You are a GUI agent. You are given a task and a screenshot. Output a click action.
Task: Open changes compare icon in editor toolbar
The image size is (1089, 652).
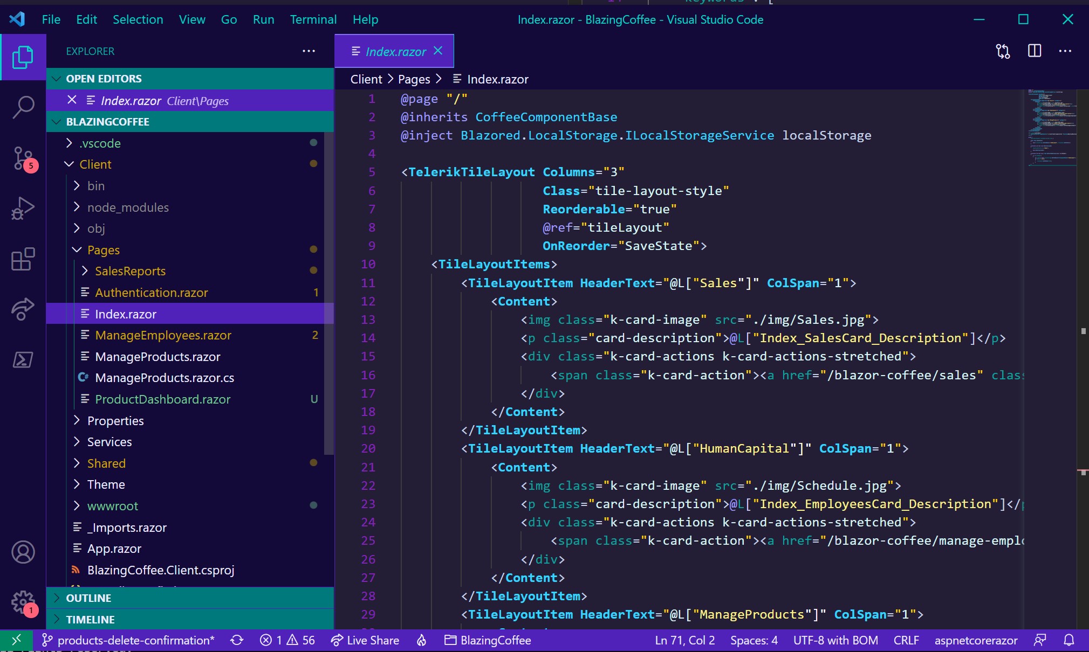[1003, 51]
